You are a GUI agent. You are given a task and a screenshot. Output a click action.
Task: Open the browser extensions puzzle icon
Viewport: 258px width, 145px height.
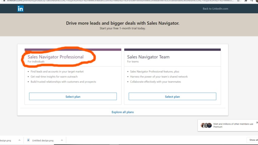[x=246, y=1]
